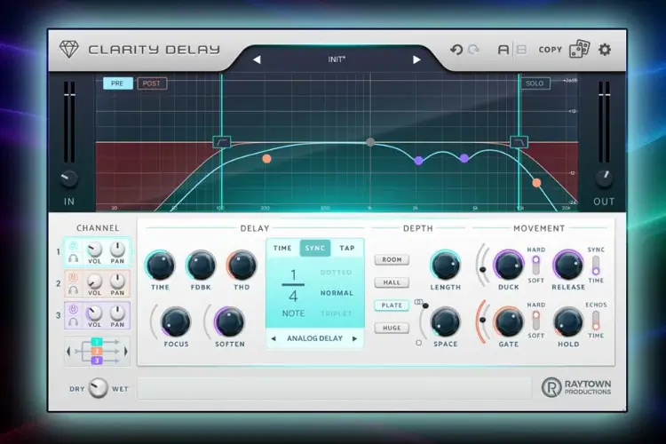The width and height of the screenshot is (666, 444).
Task: Select previous delay type before Analog Delay
Action: tap(274, 338)
